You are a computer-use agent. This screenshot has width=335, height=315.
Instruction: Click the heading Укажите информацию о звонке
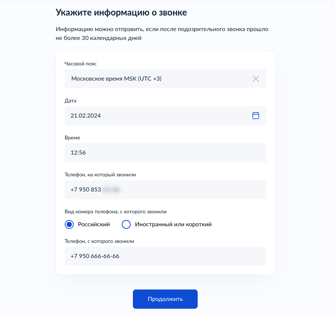121,12
